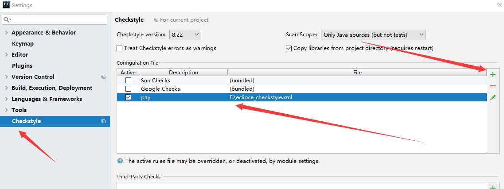This screenshot has width=504, height=189.
Task: Edit the selected configuration with pencil icon
Action: (x=493, y=97)
